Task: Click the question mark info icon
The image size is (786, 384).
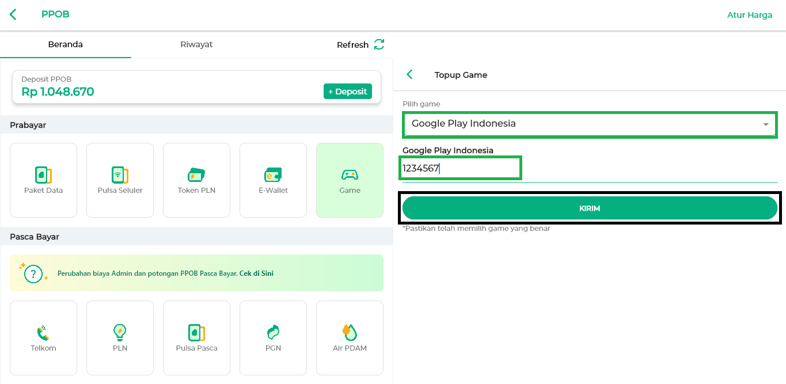Action: [33, 273]
